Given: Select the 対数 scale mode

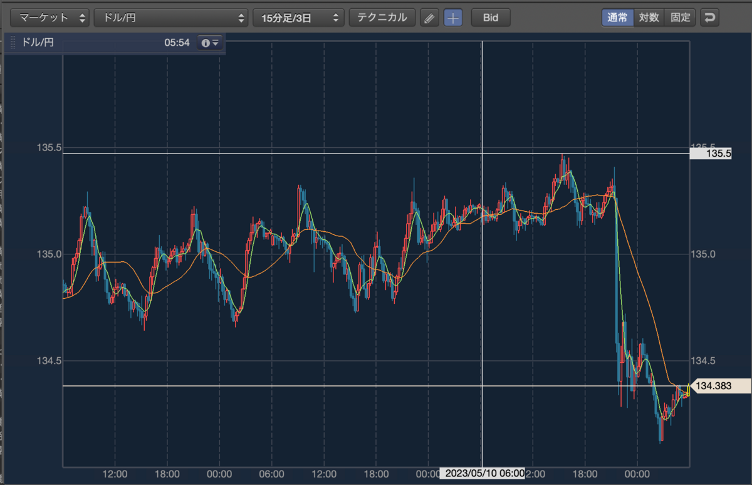Looking at the screenshot, I should [x=649, y=18].
